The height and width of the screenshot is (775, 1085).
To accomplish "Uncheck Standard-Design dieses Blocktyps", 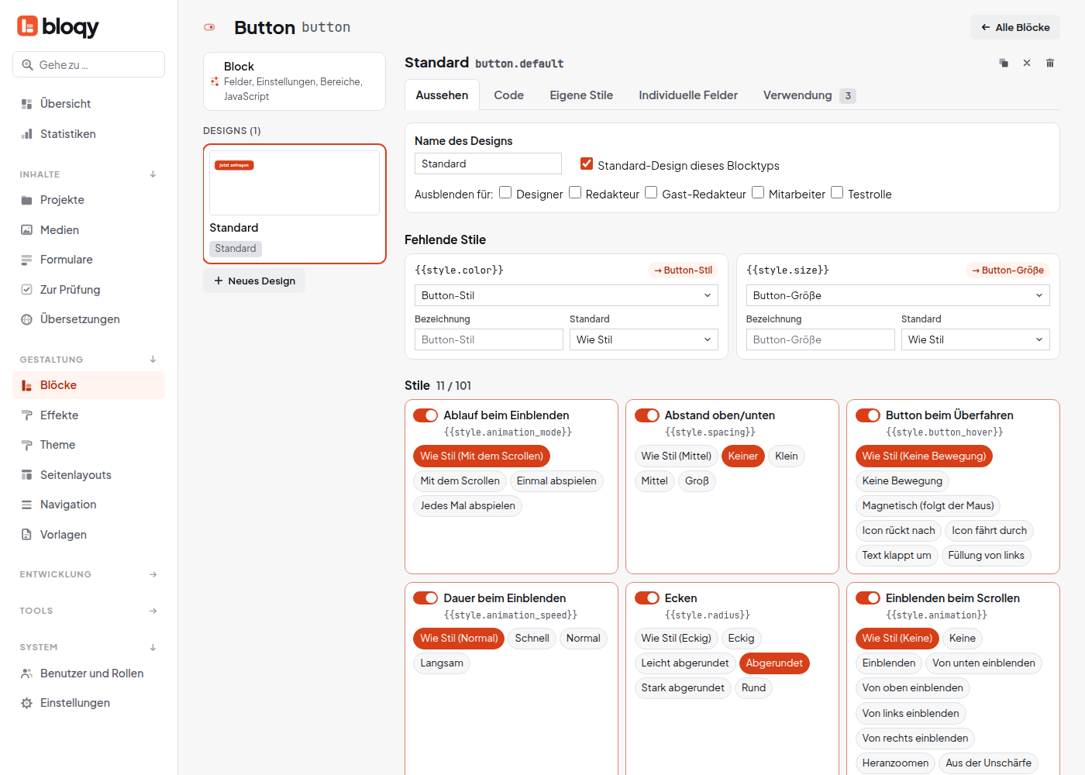I will tap(587, 164).
